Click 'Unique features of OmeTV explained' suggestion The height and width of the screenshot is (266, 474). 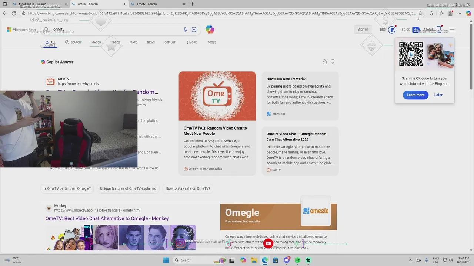pyautogui.click(x=128, y=188)
